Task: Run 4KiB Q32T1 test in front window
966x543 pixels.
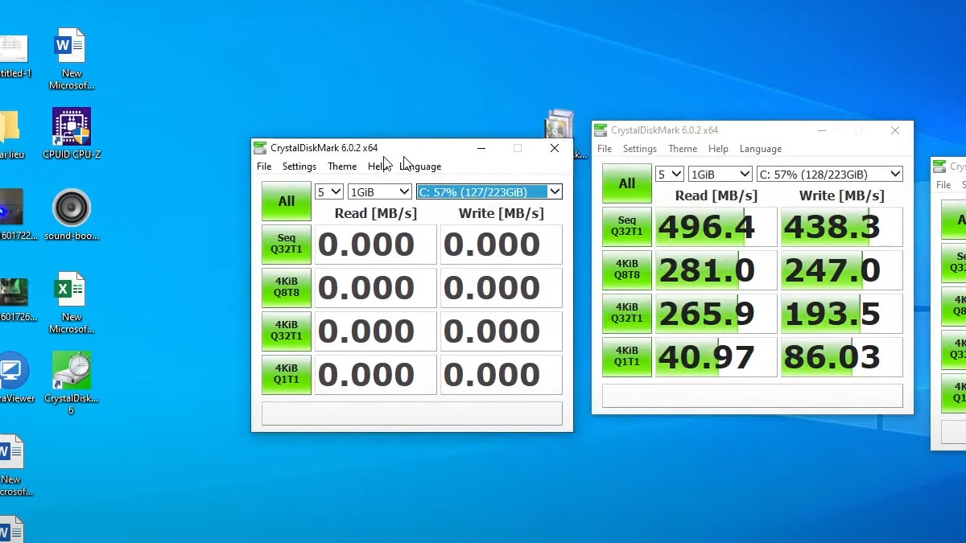Action: (287, 331)
